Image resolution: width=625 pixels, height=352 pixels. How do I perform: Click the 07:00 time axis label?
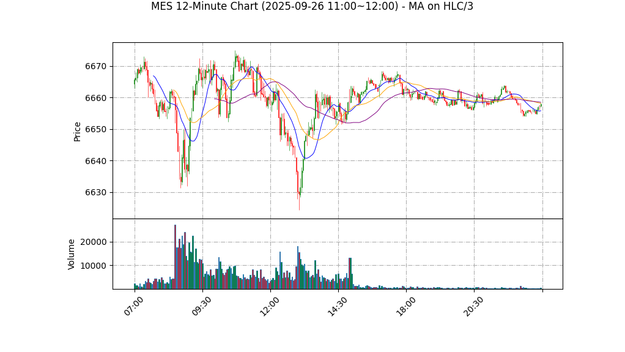133,307
